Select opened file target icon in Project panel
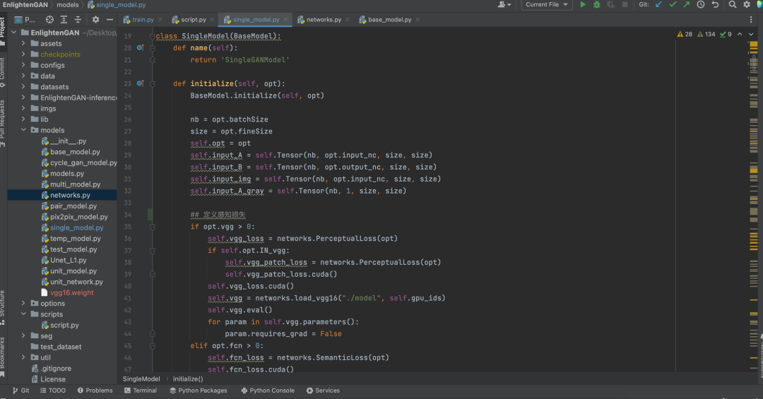 pyautogui.click(x=49, y=20)
